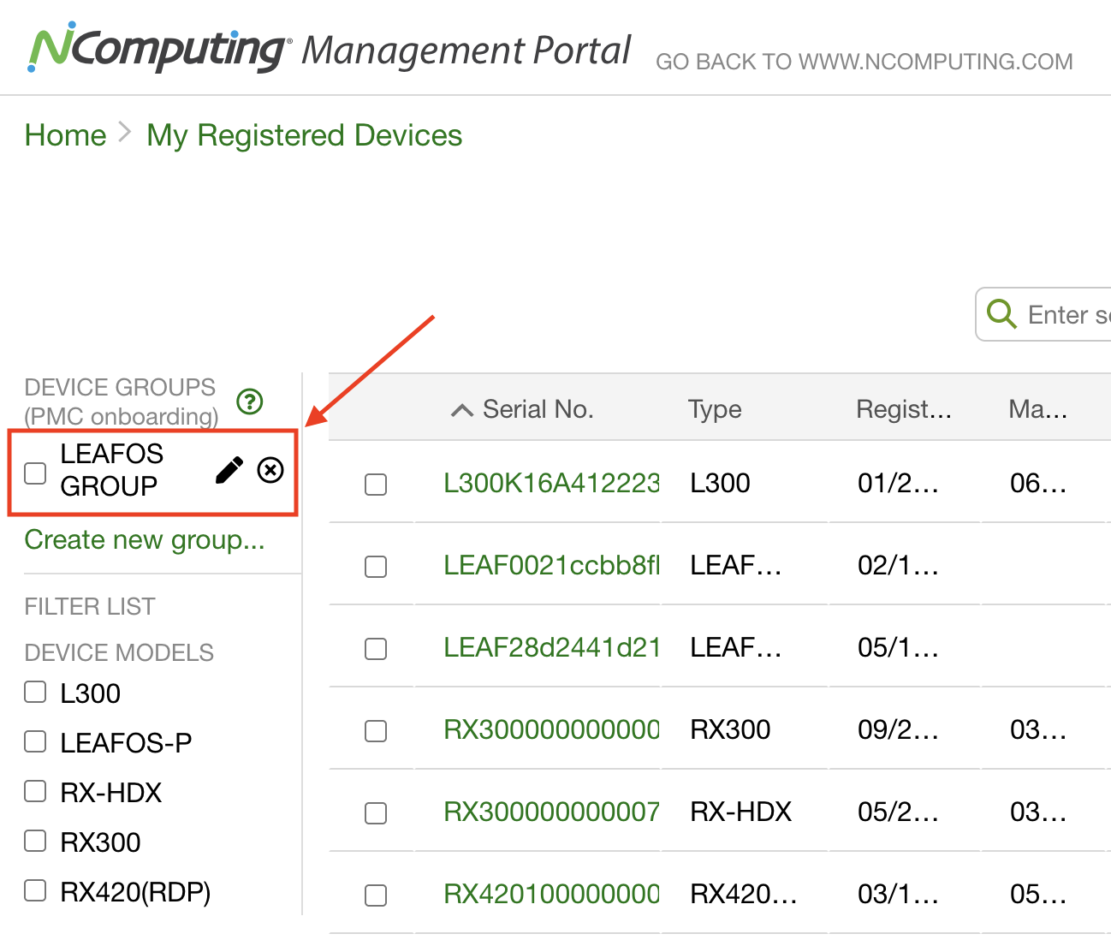Sort table by Ma... column header
Screen dimensions: 1111x940
[1037, 409]
